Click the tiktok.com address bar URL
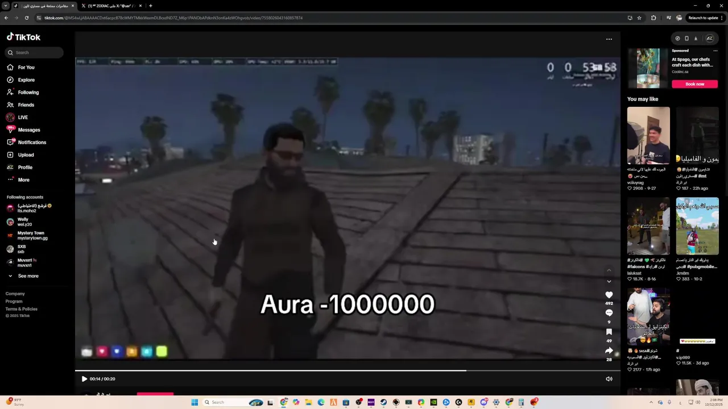728x409 pixels. pyautogui.click(x=173, y=18)
